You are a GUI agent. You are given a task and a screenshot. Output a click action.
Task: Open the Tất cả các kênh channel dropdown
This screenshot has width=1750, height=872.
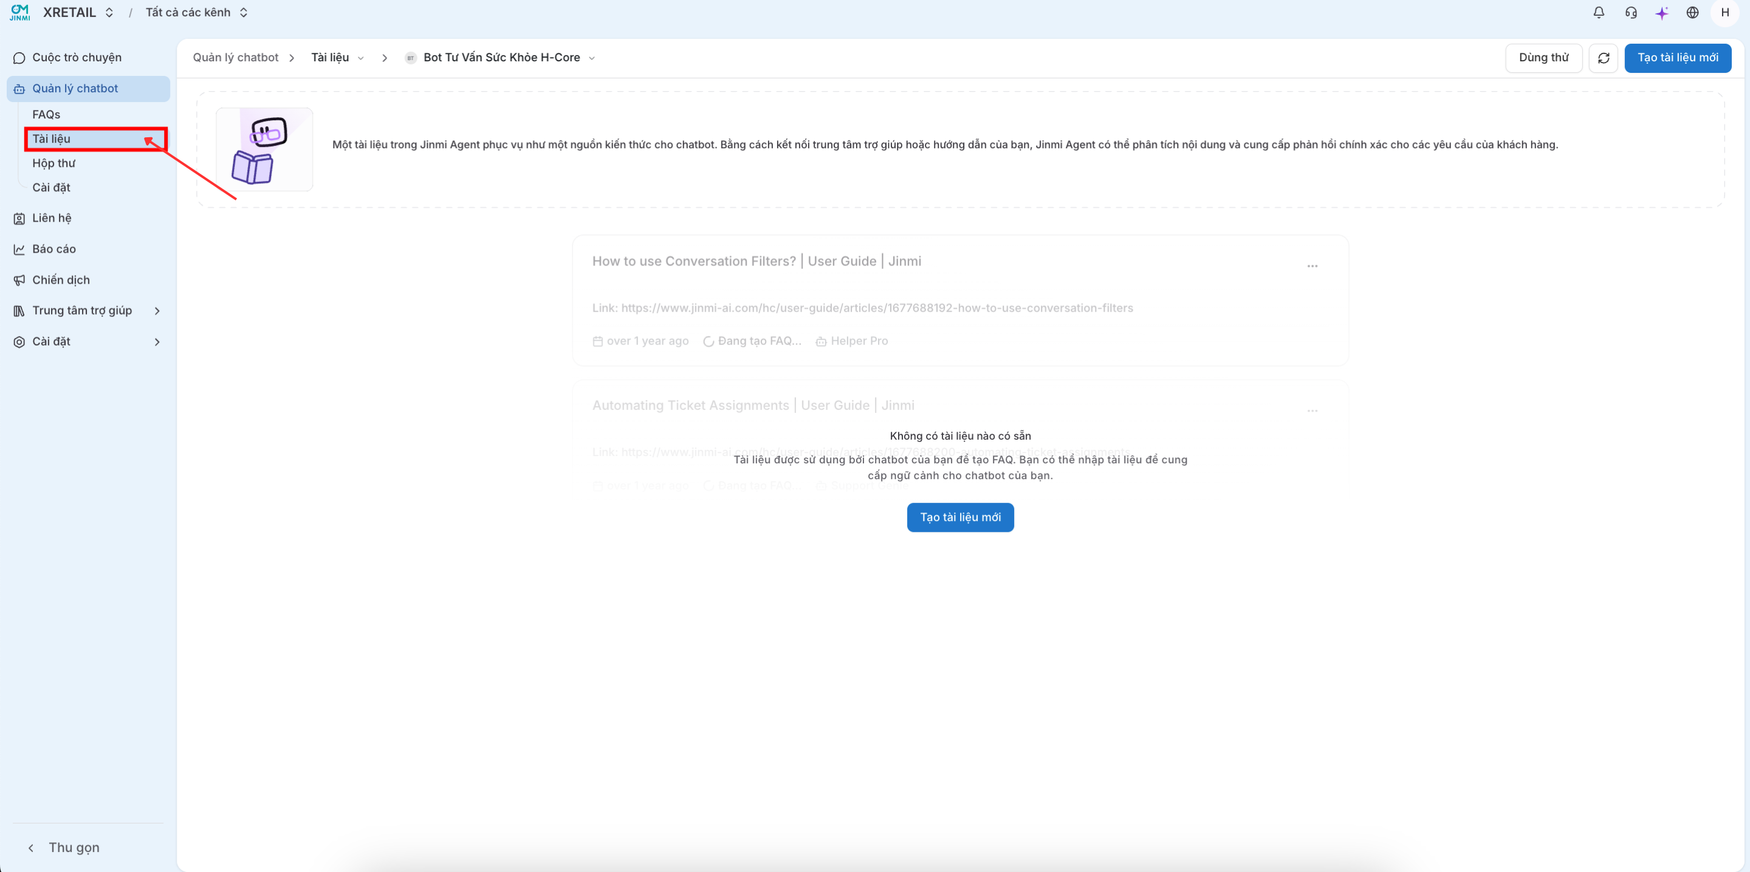tap(196, 12)
